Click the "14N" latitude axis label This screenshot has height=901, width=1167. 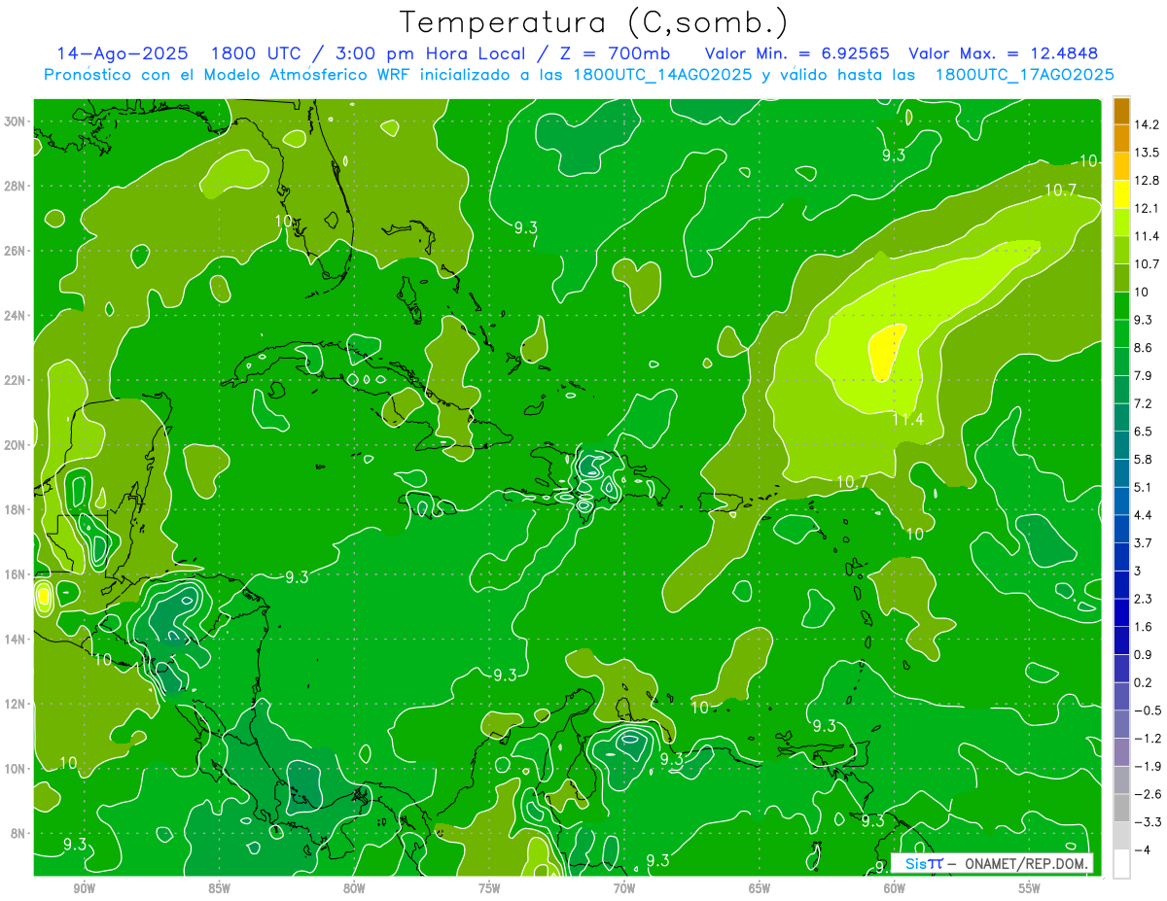tap(17, 639)
